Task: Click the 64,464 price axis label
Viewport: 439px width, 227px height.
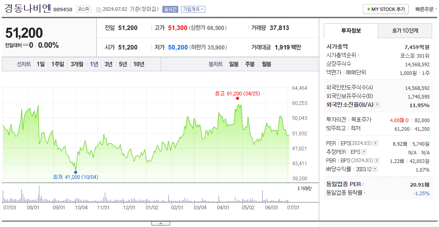Action: (299, 88)
